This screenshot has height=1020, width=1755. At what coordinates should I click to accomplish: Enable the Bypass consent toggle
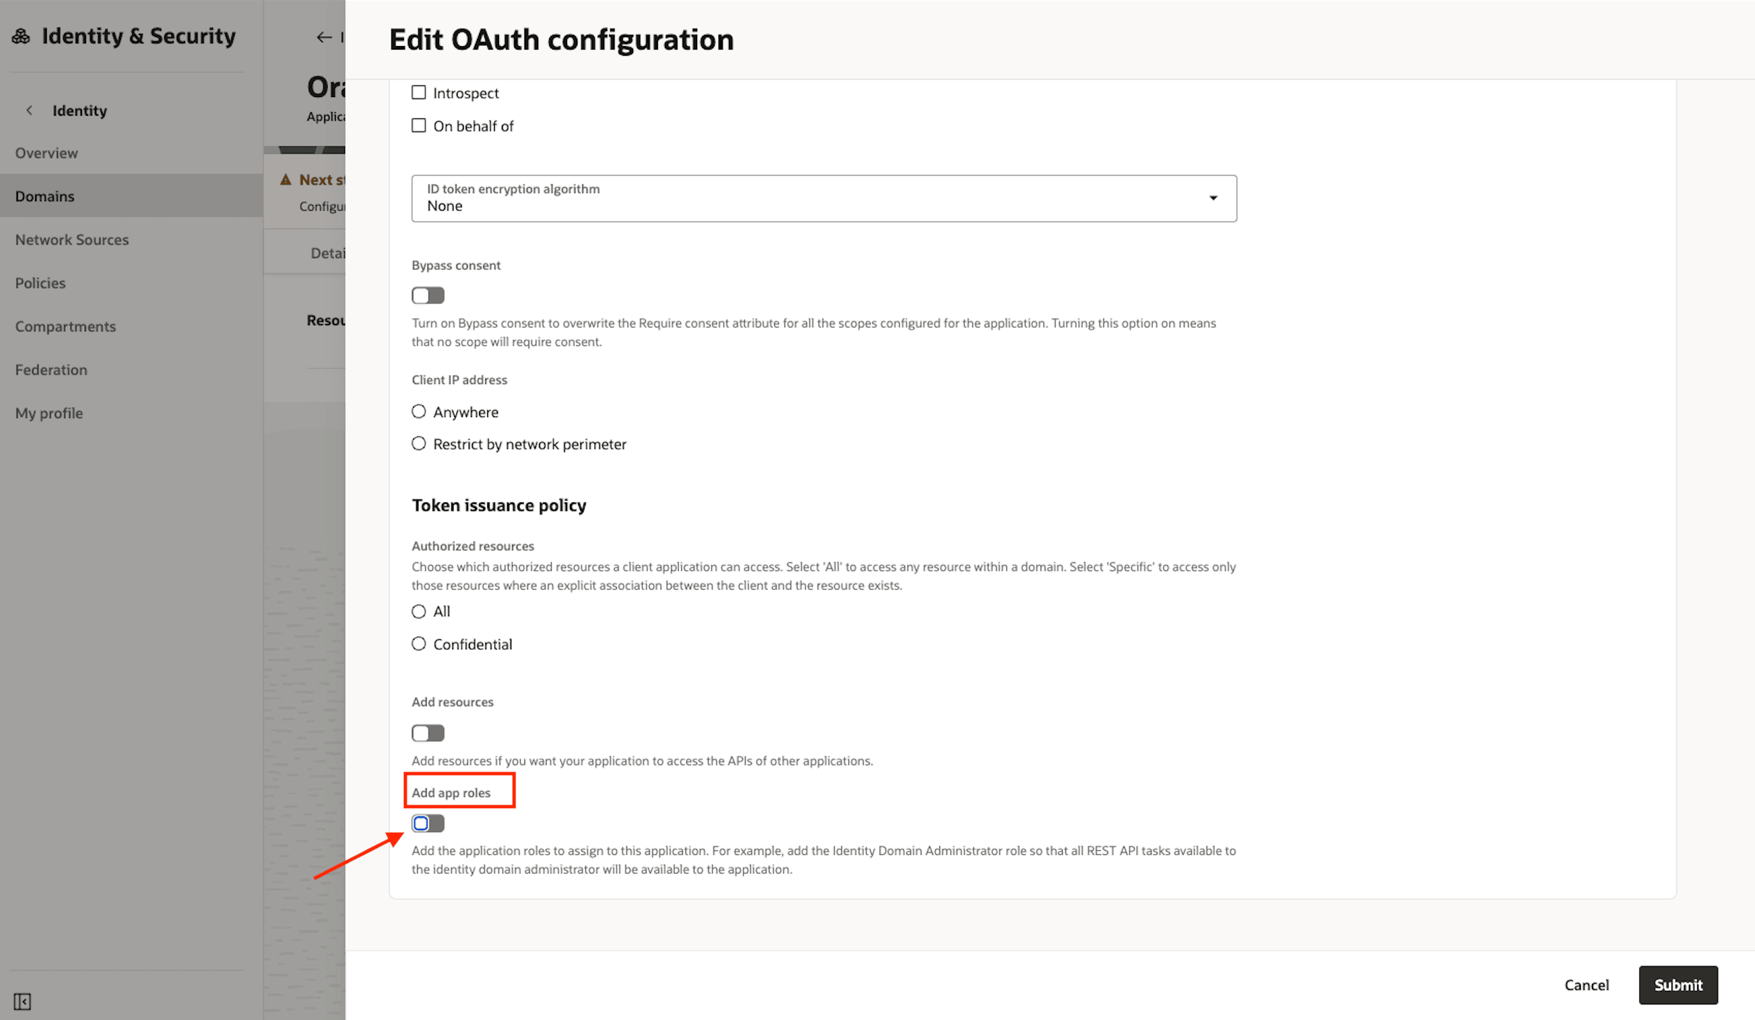(427, 295)
